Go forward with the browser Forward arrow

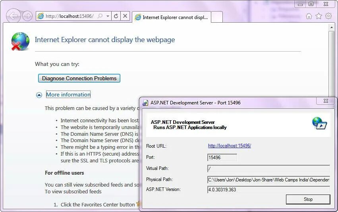pyautogui.click(x=27, y=16)
